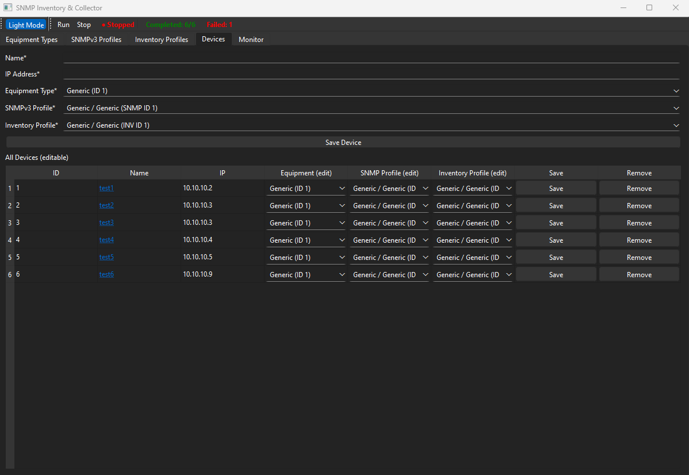The image size is (689, 475).
Task: Save changes for device test3
Action: point(556,223)
